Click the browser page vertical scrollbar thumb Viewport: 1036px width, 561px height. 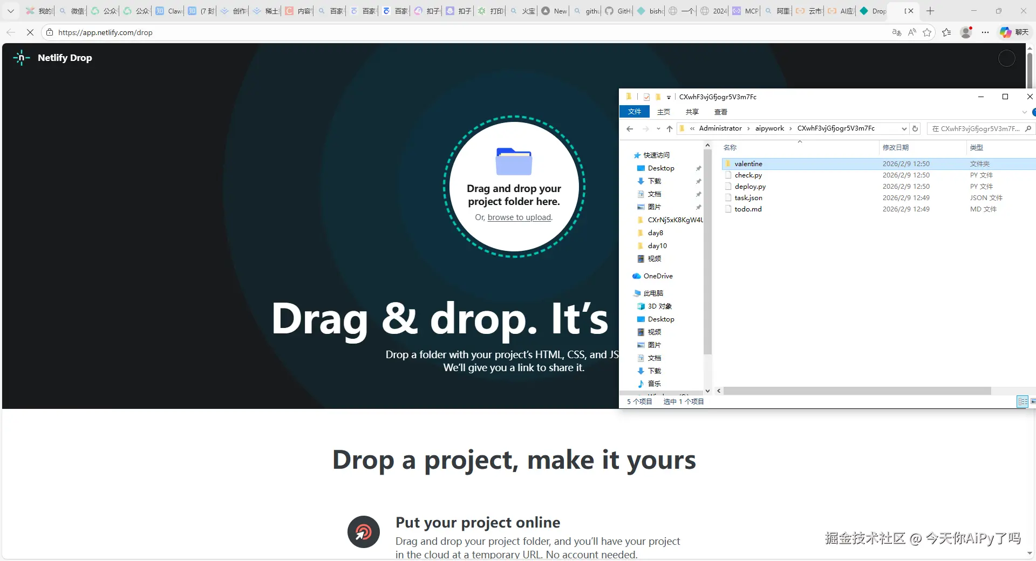1030,70
